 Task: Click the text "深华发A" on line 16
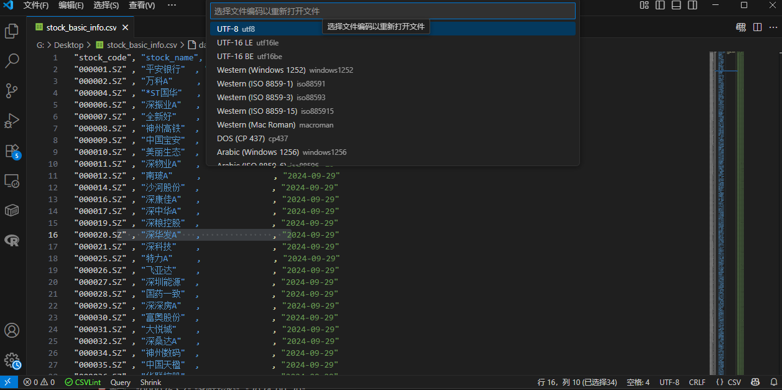click(161, 234)
